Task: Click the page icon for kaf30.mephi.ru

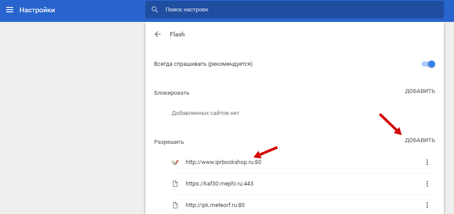Action: [175, 184]
